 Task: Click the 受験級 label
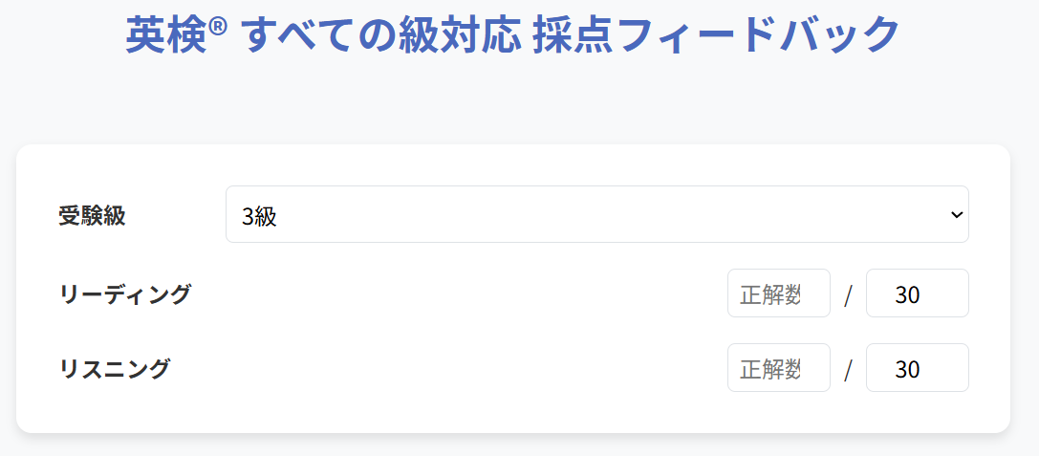click(92, 215)
